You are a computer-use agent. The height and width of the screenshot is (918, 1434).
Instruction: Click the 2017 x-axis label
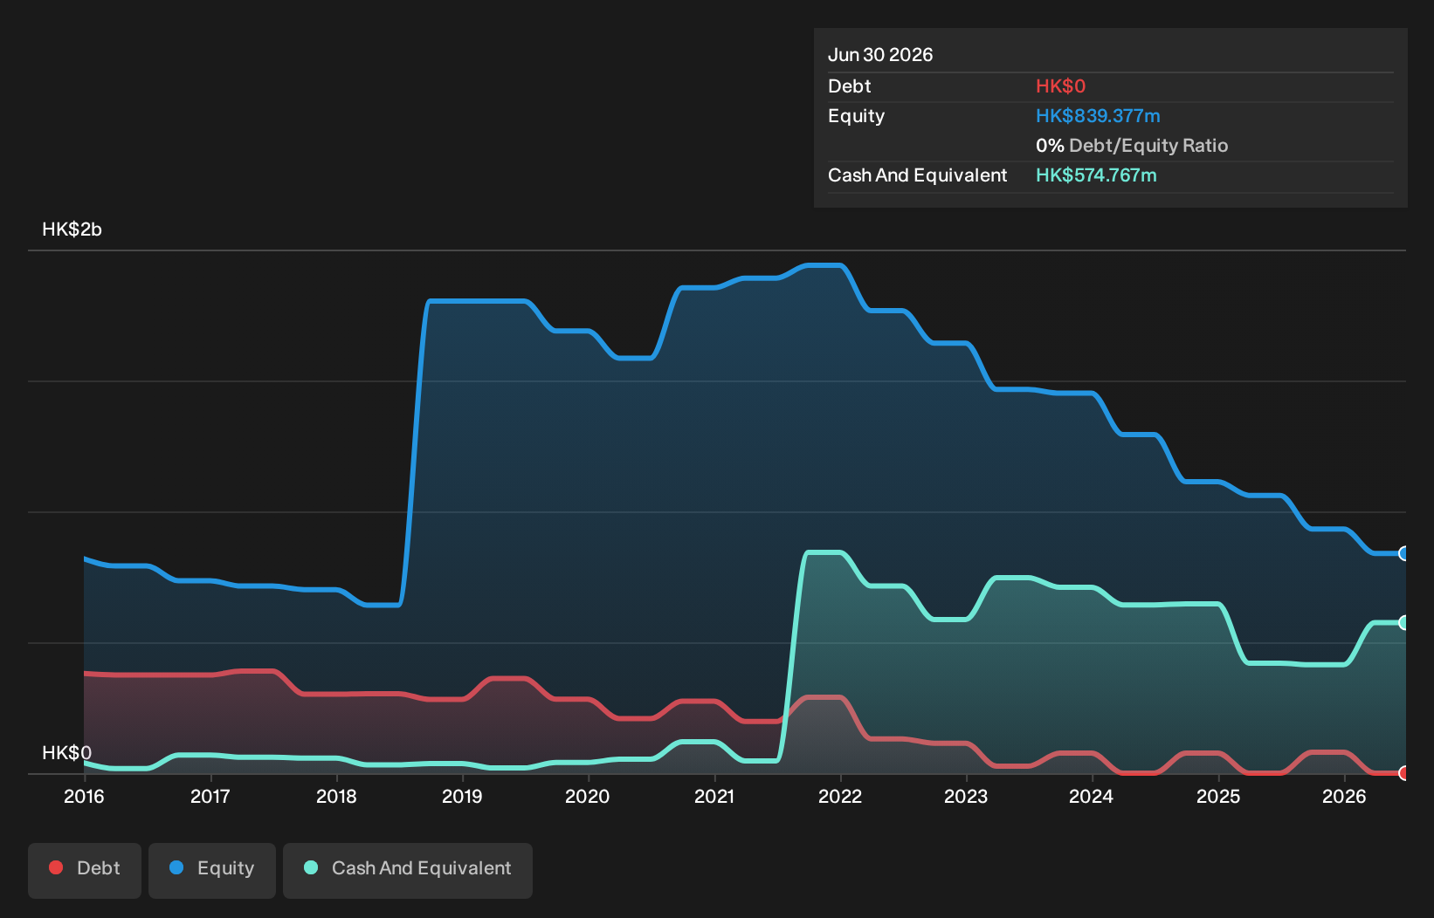(x=210, y=796)
